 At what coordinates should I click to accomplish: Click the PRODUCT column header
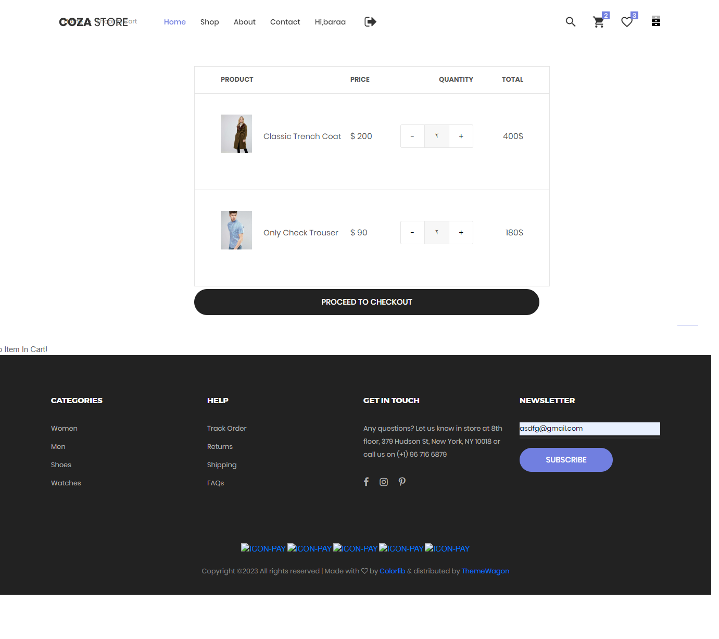237,80
